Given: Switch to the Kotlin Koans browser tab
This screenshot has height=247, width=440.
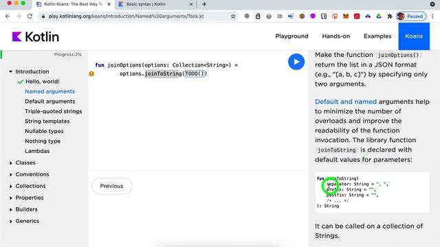Looking at the screenshot, I should point(74,4).
